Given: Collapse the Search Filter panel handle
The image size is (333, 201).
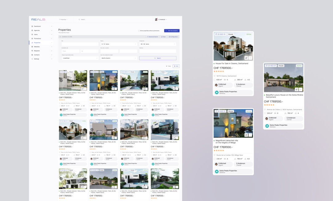Looking at the screenshot, I should [x=60, y=37].
